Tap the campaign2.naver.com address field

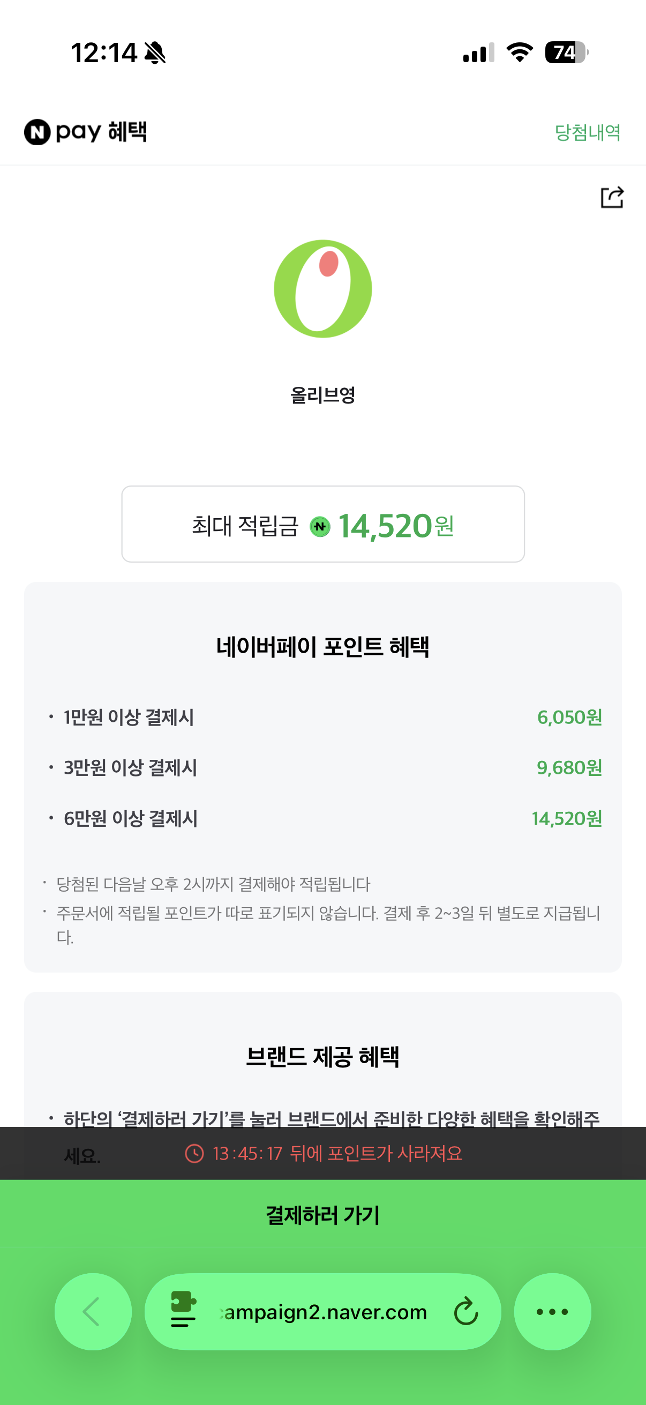[326, 1312]
